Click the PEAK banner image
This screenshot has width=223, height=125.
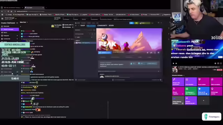point(129,40)
